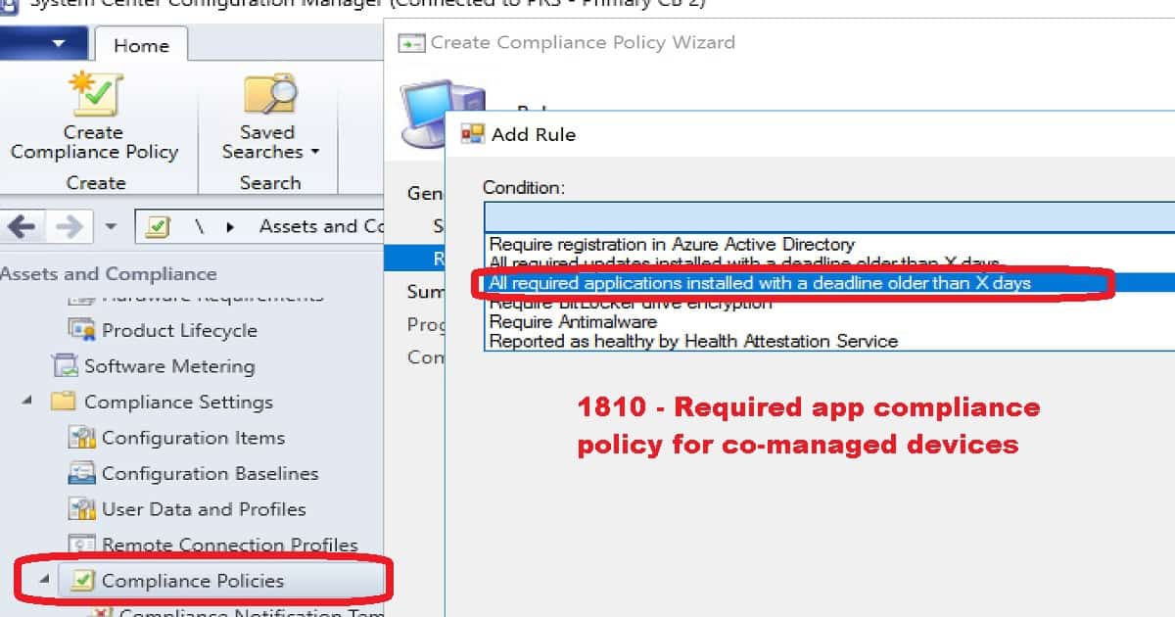Screen dimensions: 1175x617
Task: Select the Compliance Policies tree node
Action: coord(193,581)
